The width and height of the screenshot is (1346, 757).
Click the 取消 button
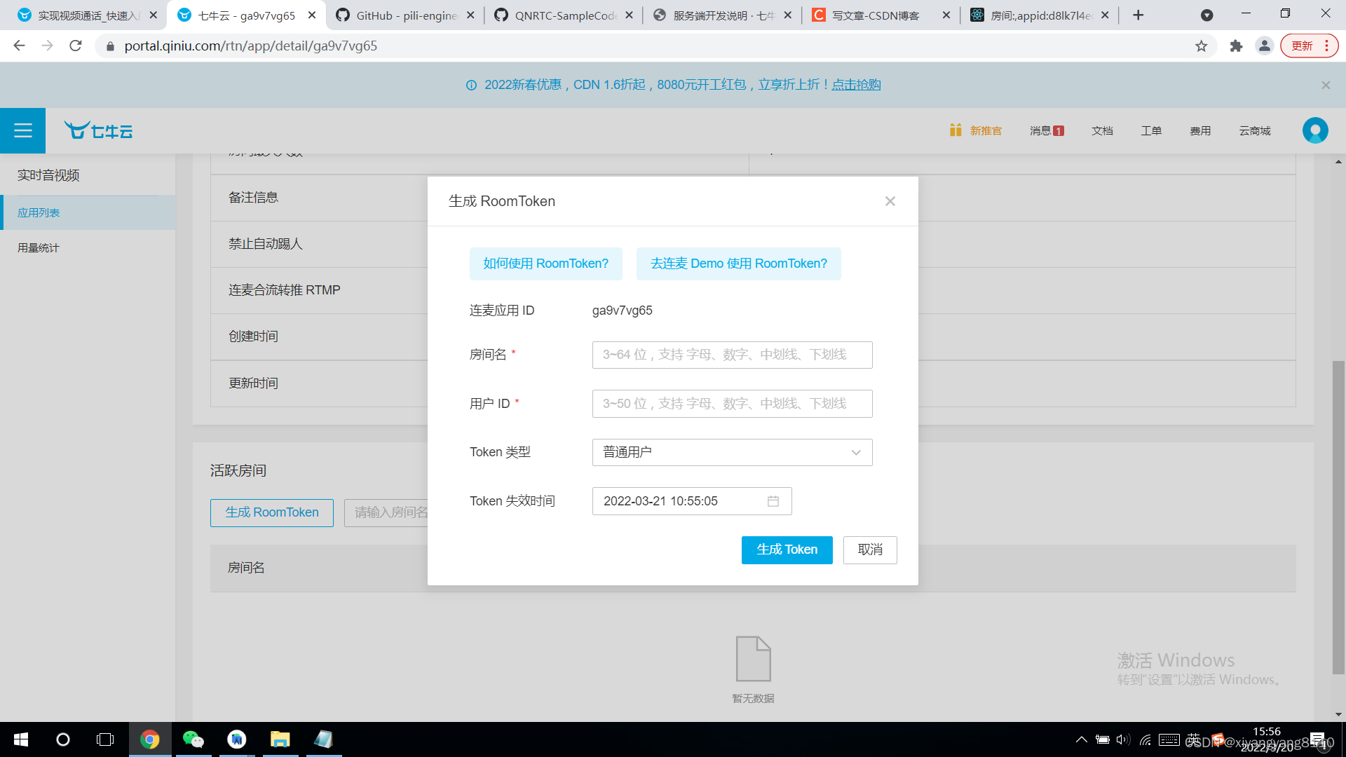click(x=870, y=550)
